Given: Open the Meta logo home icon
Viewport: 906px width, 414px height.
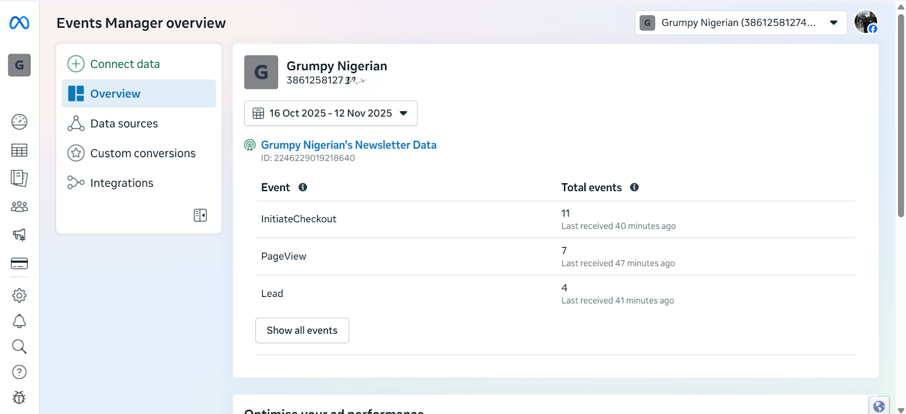Looking at the screenshot, I should (x=19, y=23).
